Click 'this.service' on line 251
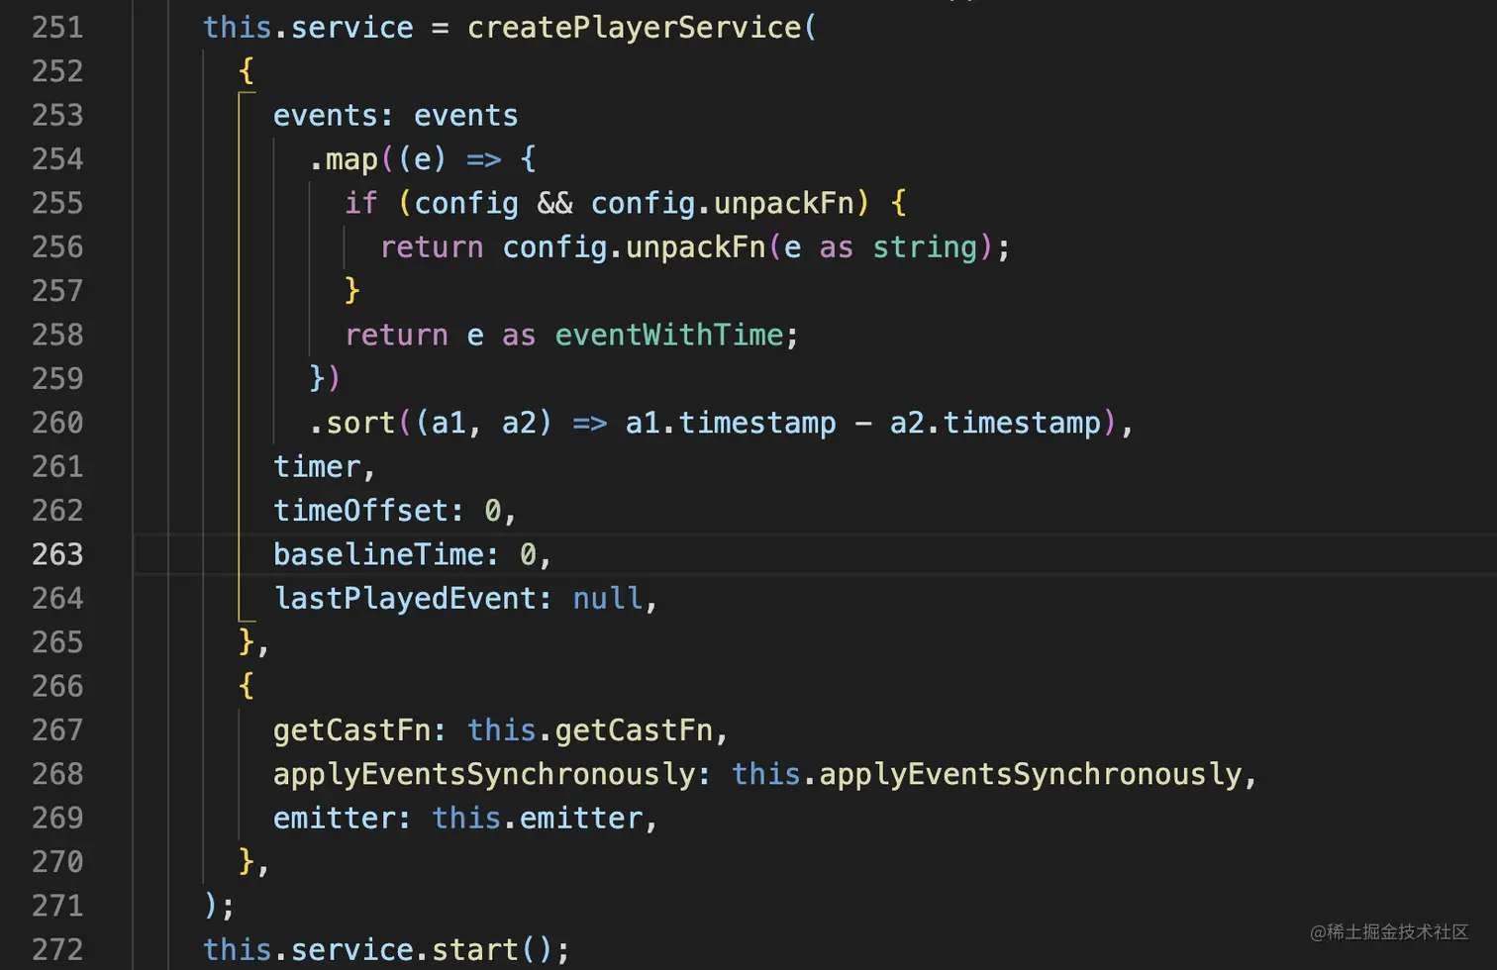 pyautogui.click(x=308, y=27)
